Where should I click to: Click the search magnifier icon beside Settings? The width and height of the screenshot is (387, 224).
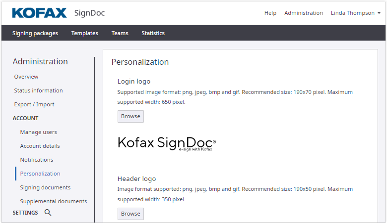click(48, 213)
